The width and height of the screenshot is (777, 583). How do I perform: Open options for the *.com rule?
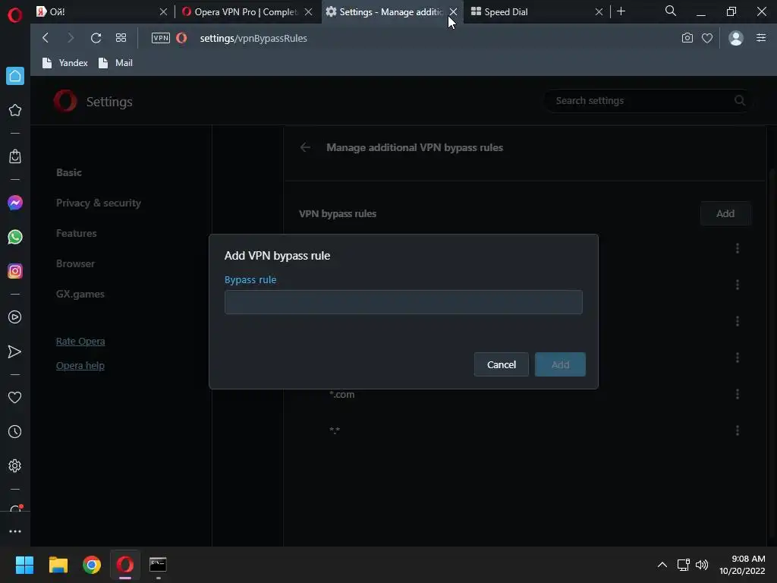[x=738, y=394]
